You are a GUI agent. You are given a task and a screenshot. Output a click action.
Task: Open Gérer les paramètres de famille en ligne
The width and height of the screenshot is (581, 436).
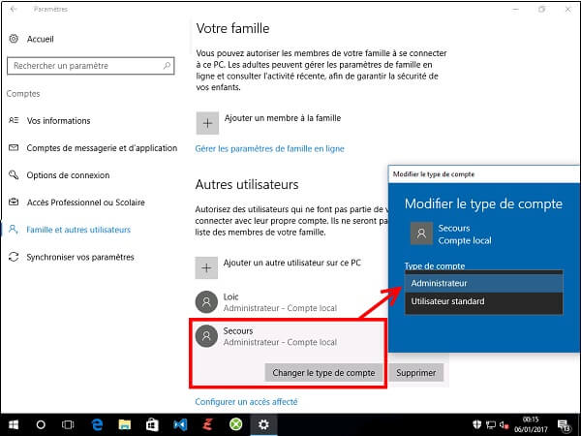270,148
